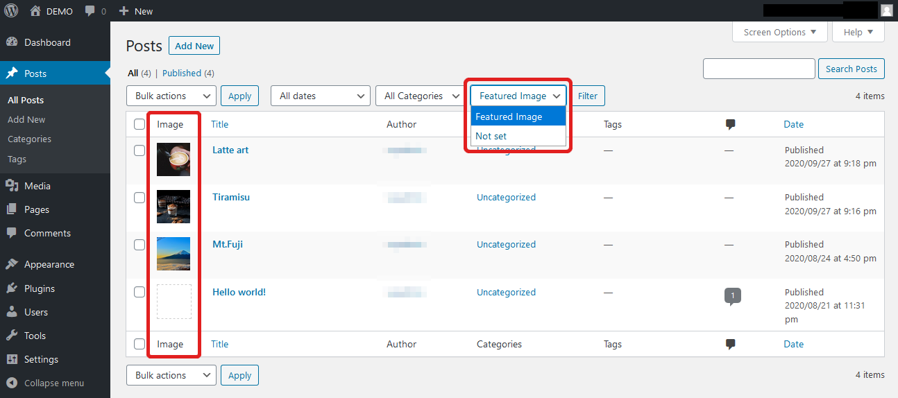Open the All dates dropdown
898x398 pixels.
pyautogui.click(x=320, y=96)
